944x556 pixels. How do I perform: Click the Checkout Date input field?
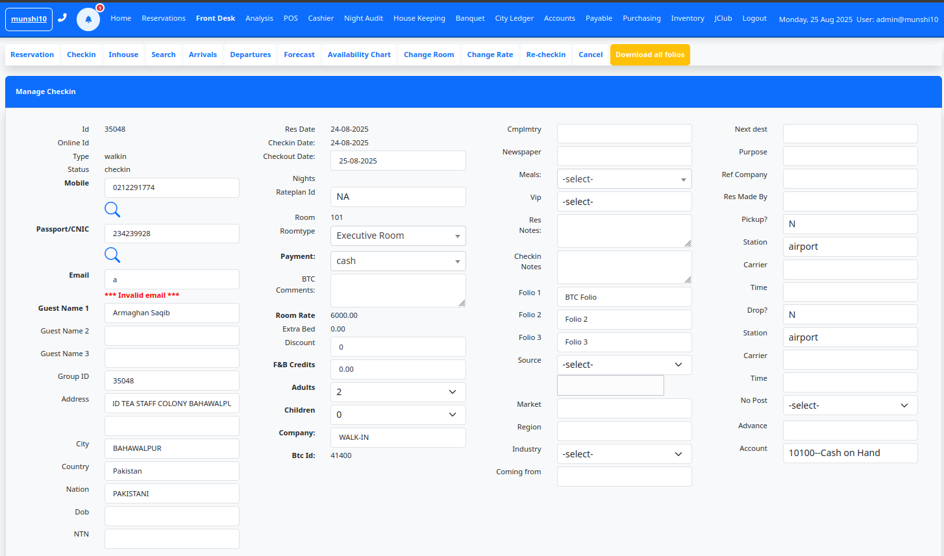pos(398,160)
